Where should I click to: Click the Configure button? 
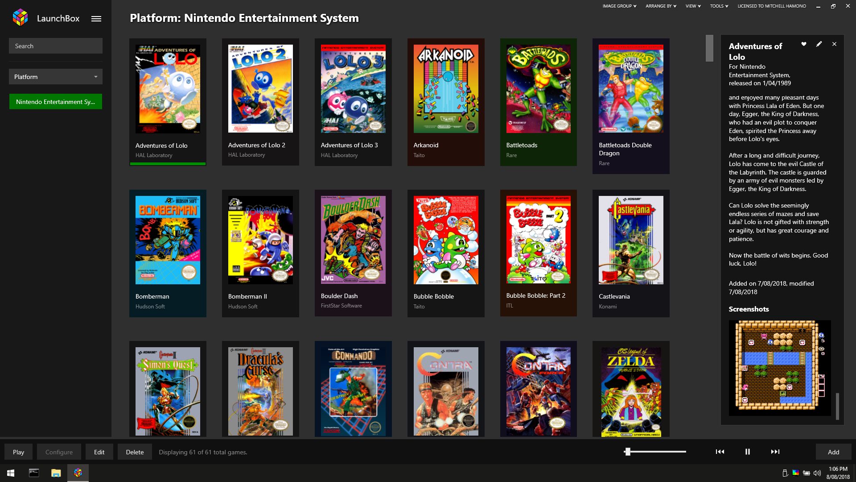tap(59, 452)
